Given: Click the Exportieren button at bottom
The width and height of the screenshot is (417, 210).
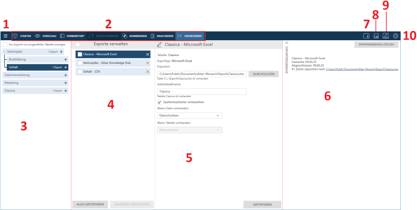Looking at the screenshot, I should [x=262, y=205].
